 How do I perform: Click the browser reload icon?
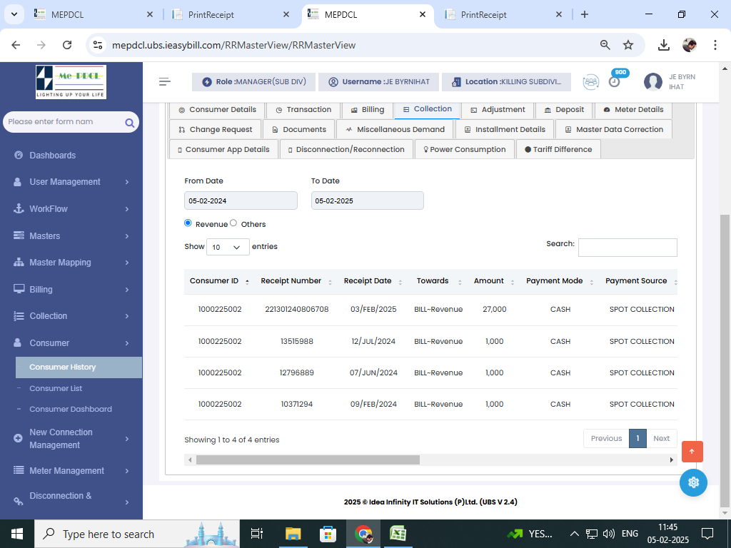(67, 45)
